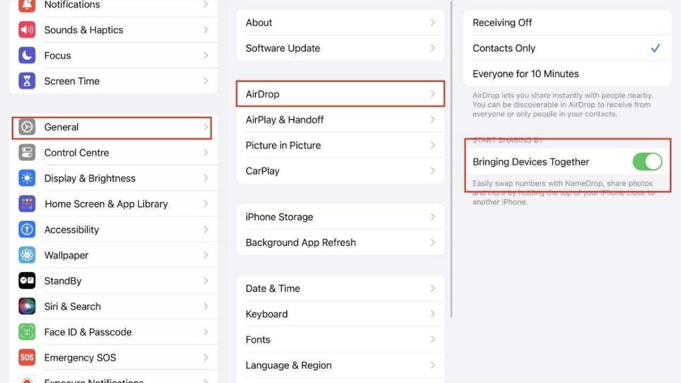Tap the General gear icon
This screenshot has width=681, height=383.
tap(27, 127)
